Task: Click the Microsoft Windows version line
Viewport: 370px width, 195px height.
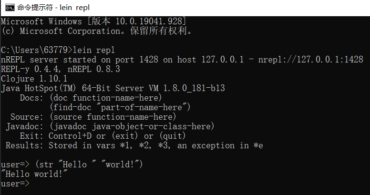Action: coord(93,21)
